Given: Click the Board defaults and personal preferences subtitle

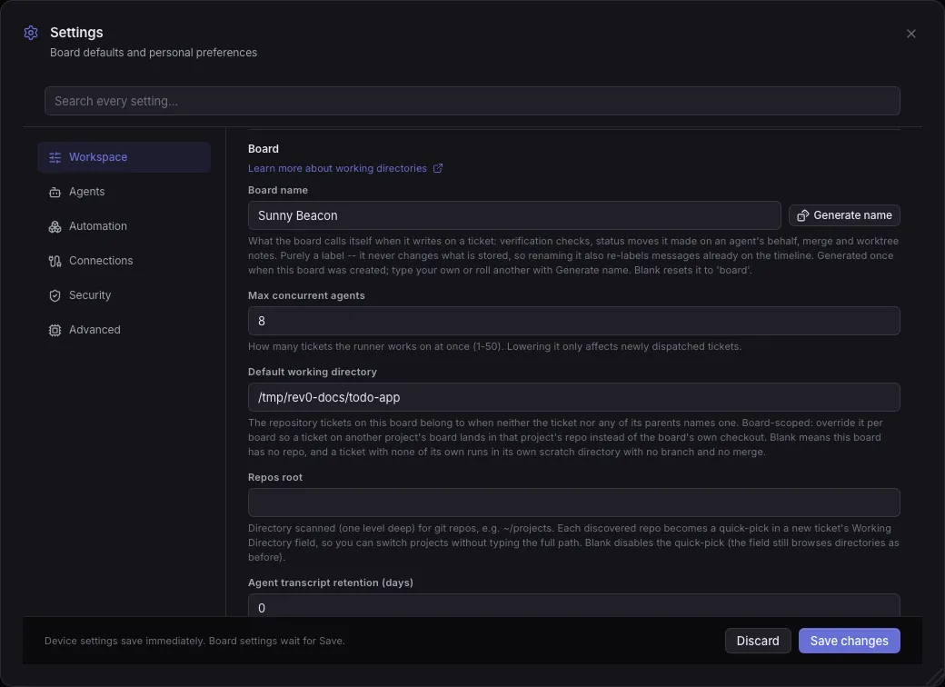Looking at the screenshot, I should [153, 53].
